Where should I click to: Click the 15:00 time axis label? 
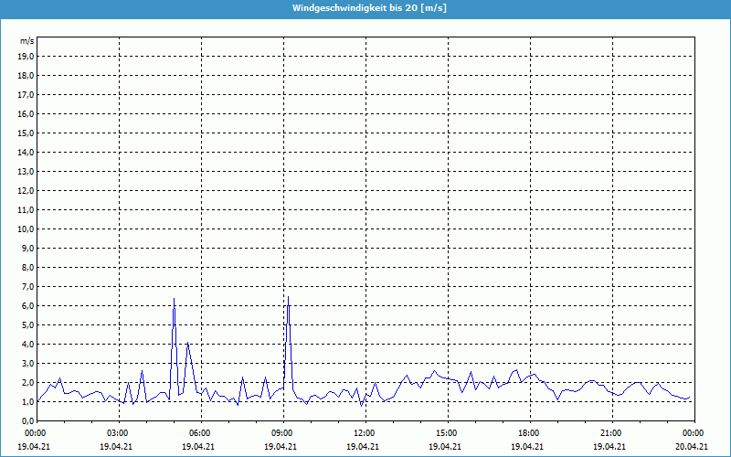coord(447,433)
